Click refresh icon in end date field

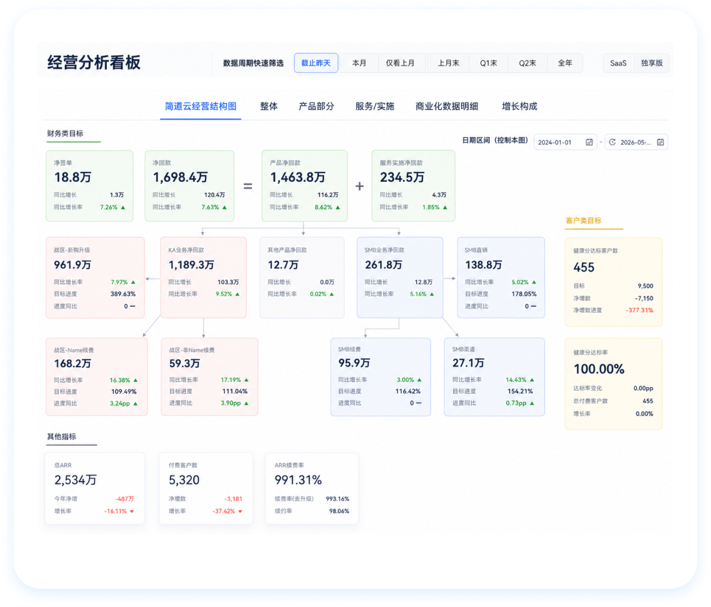click(613, 142)
